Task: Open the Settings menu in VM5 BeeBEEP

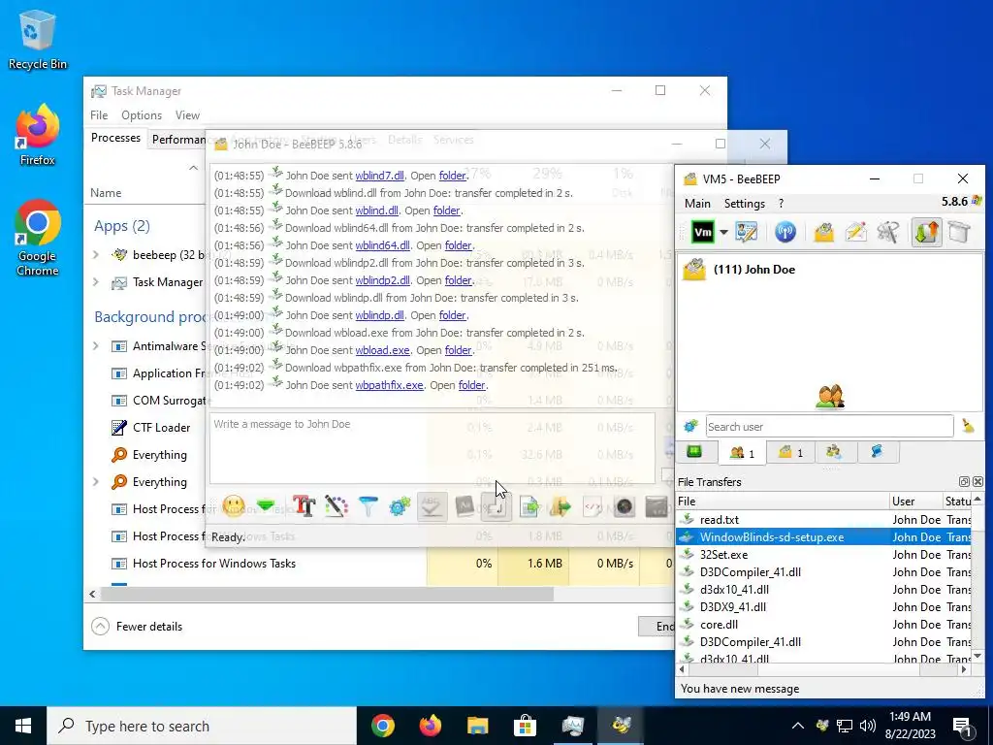Action: (745, 204)
